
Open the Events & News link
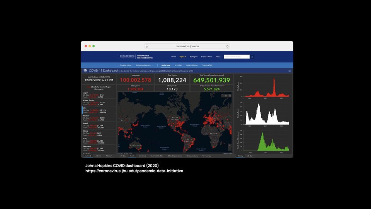tap(206, 57)
